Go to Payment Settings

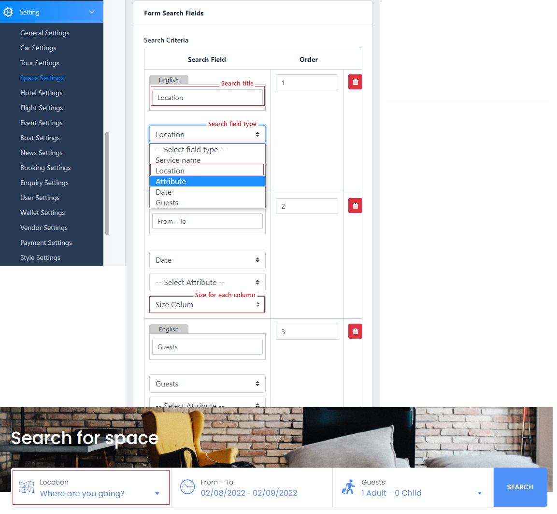(46, 243)
